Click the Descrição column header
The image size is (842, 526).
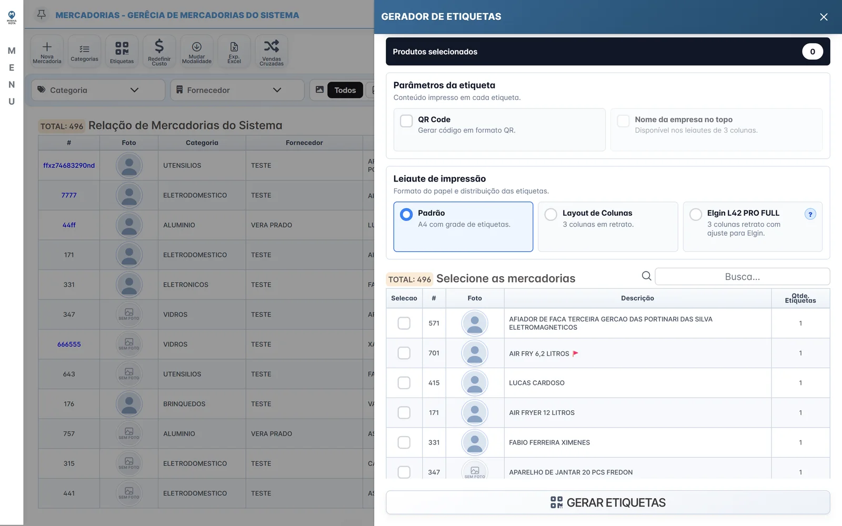pos(637,298)
